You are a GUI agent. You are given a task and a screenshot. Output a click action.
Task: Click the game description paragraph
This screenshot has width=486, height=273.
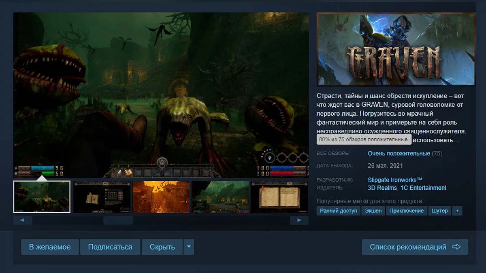click(392, 118)
